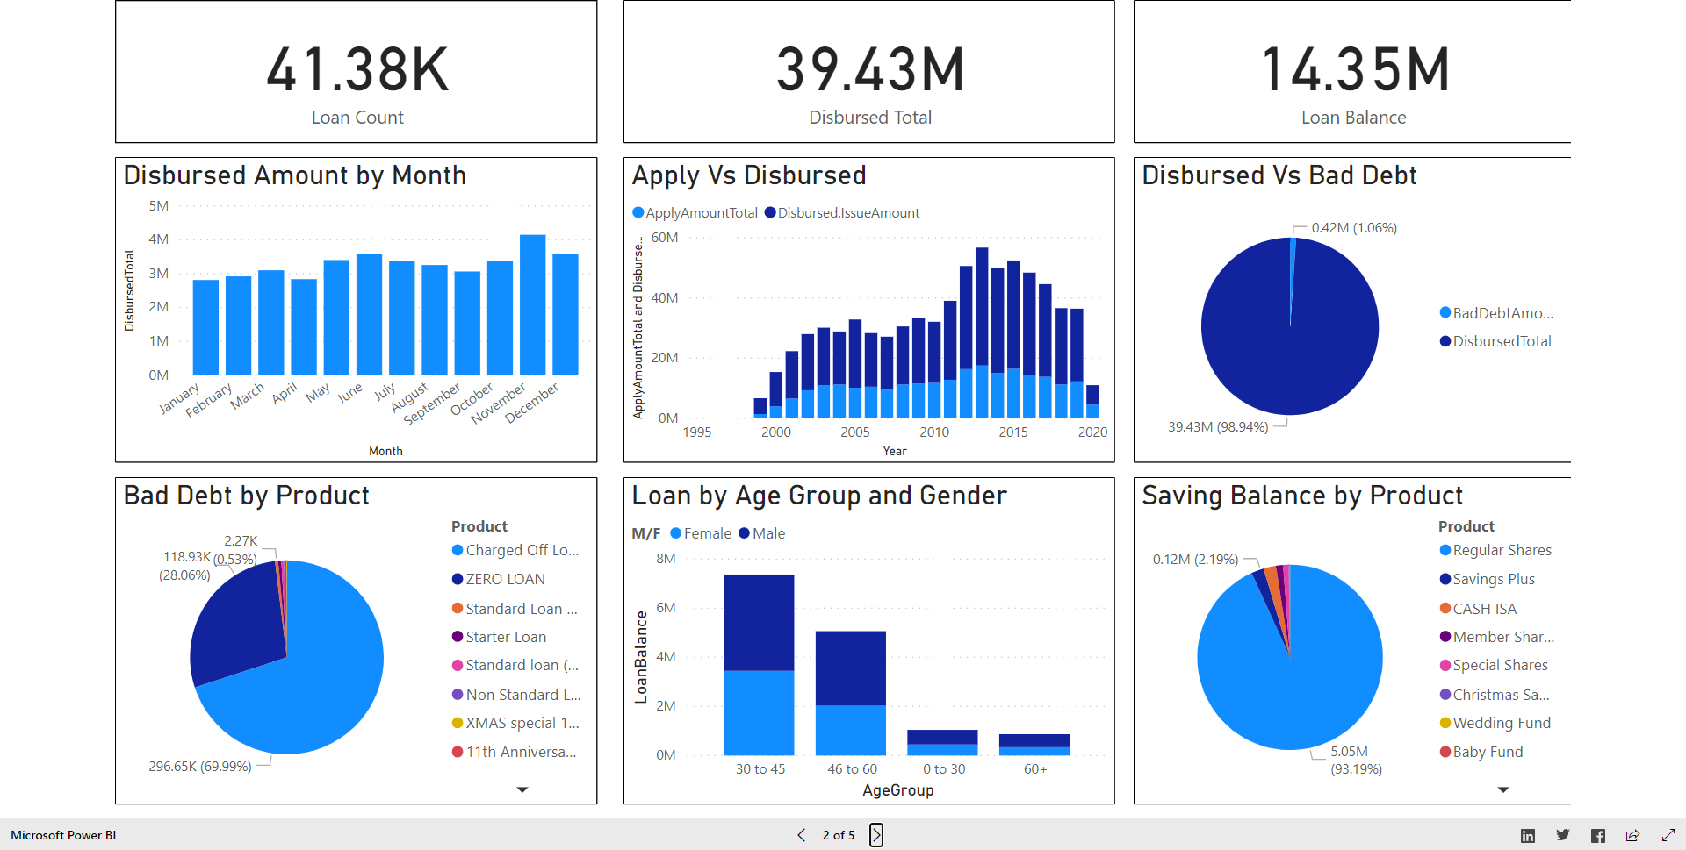Click 'Apply Vs Disbursed' chart title
This screenshot has height=850, width=1686.
tap(749, 175)
